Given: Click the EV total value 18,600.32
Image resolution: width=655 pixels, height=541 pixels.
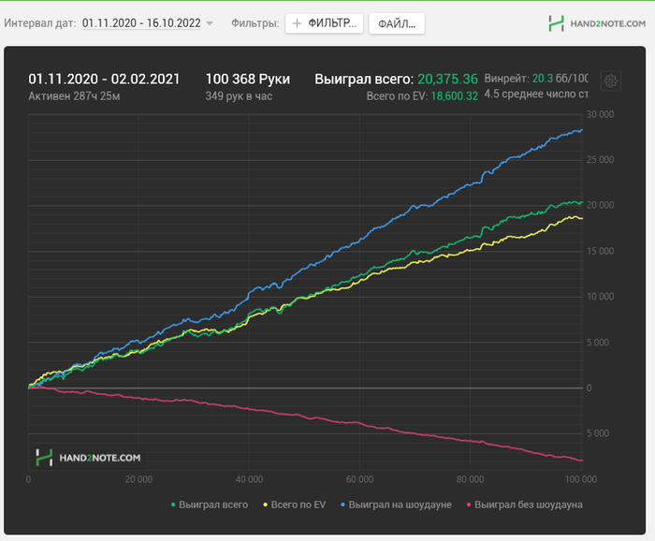Looking at the screenshot, I should tap(455, 96).
